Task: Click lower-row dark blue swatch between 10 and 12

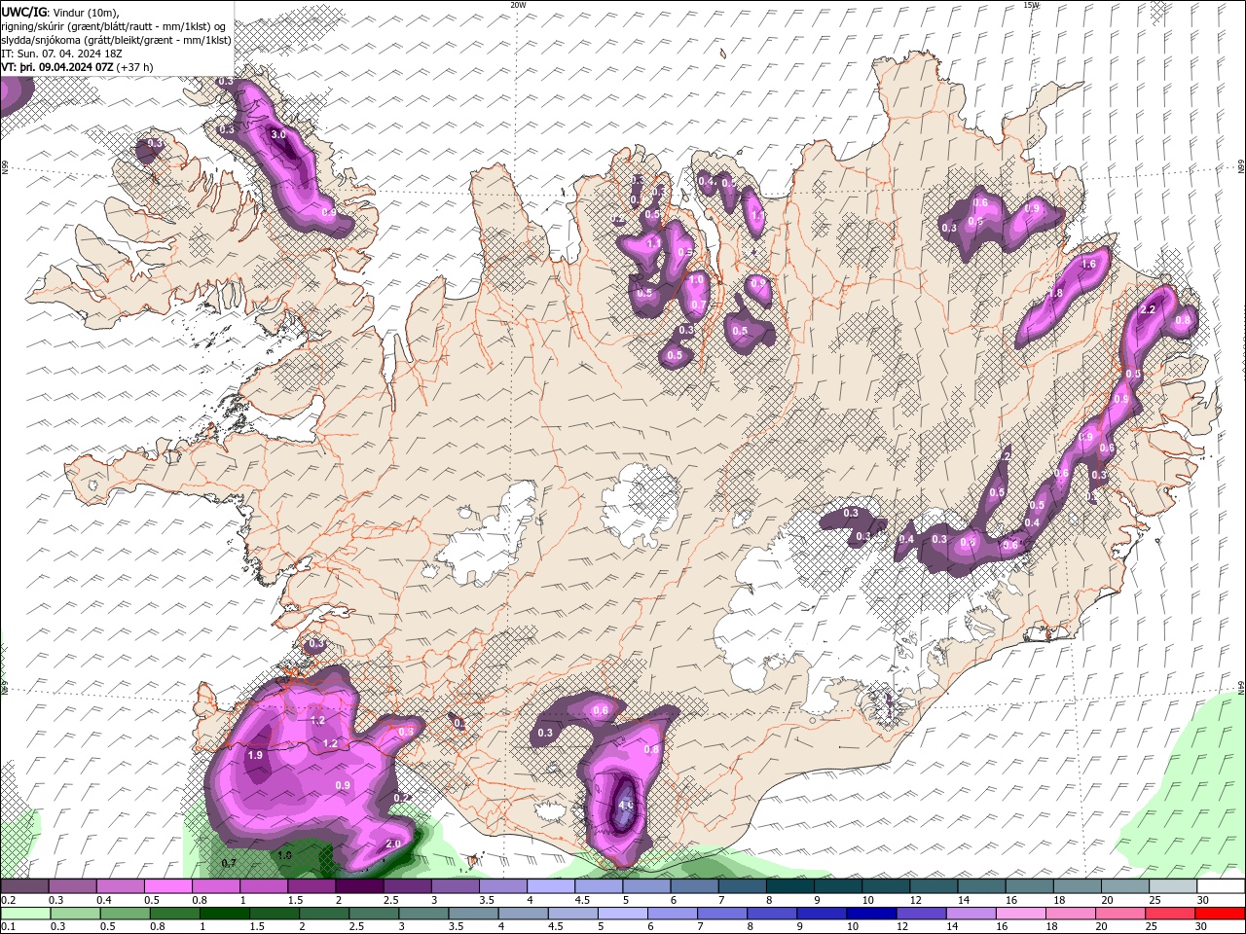Action: [x=871, y=914]
